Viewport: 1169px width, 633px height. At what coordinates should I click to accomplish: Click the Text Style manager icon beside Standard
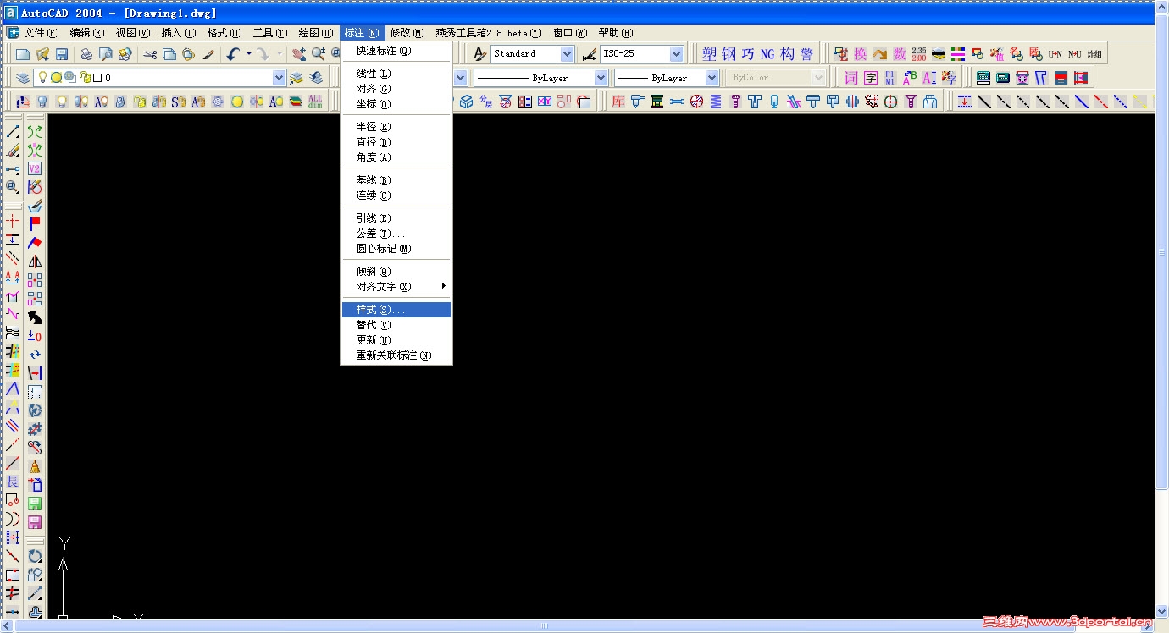click(x=480, y=54)
